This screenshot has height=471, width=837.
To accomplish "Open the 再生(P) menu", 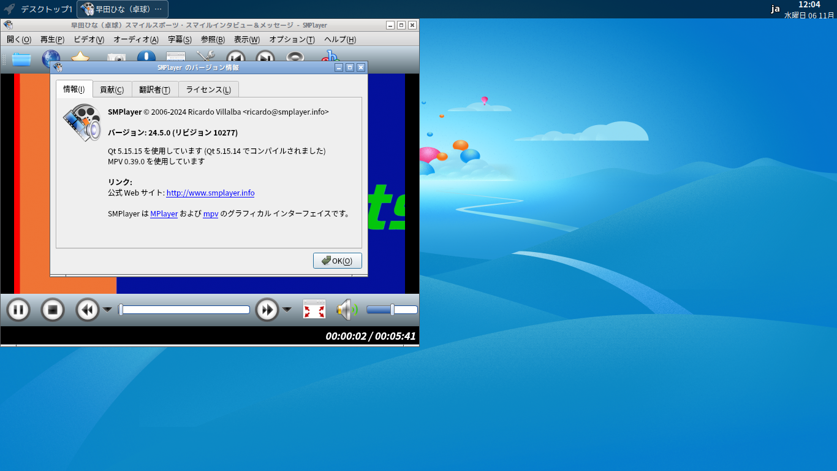I will [x=52, y=40].
